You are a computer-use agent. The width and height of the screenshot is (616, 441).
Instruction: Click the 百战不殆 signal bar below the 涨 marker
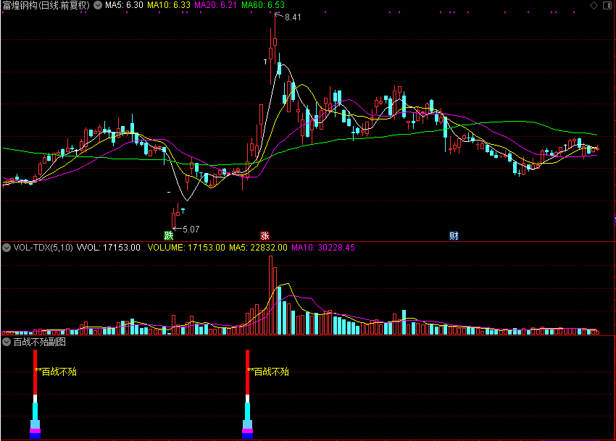[248, 394]
